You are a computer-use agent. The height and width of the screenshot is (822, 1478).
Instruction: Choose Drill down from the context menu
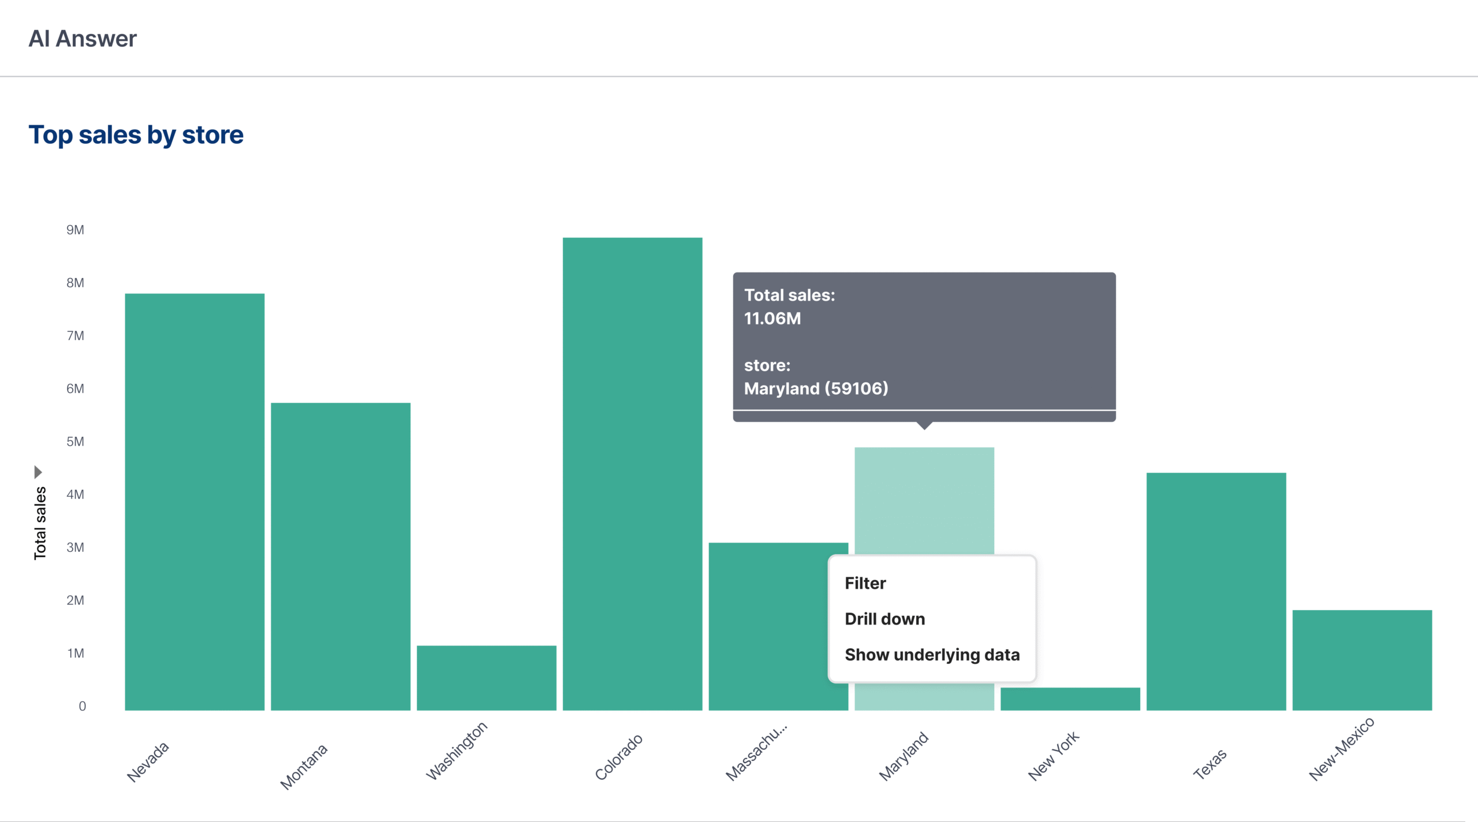tap(884, 619)
